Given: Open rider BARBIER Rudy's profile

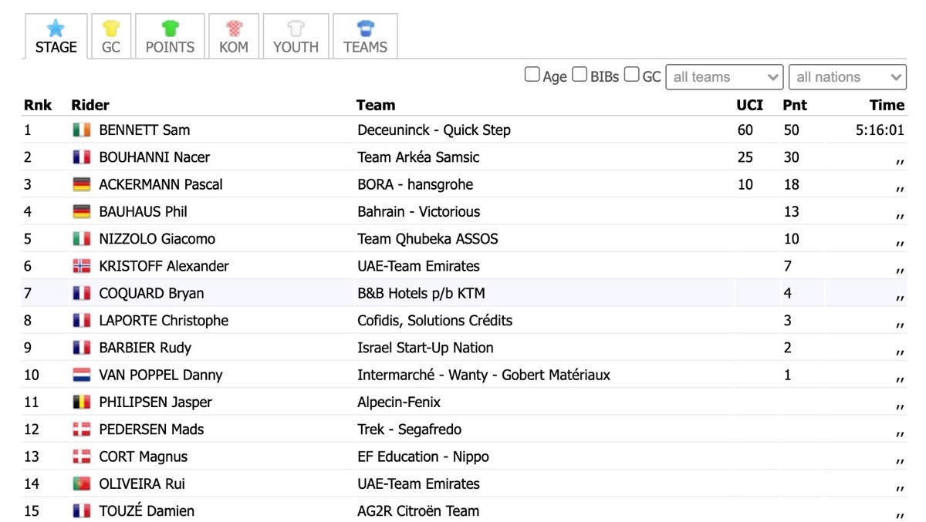Looking at the screenshot, I should click(145, 348).
